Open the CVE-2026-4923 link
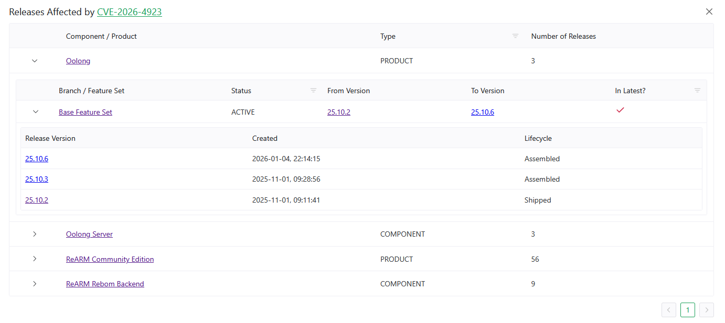Image resolution: width=725 pixels, height=323 pixels. pos(129,12)
